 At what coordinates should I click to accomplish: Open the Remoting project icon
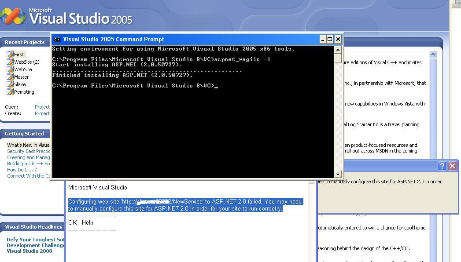[10, 91]
